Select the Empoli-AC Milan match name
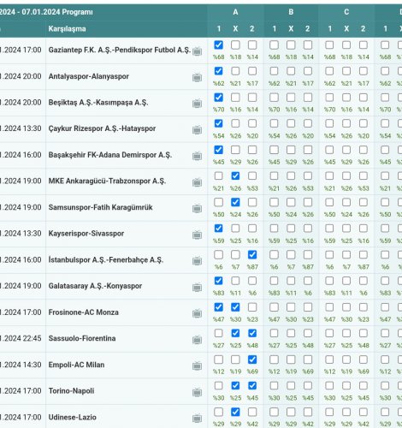 click(x=76, y=365)
